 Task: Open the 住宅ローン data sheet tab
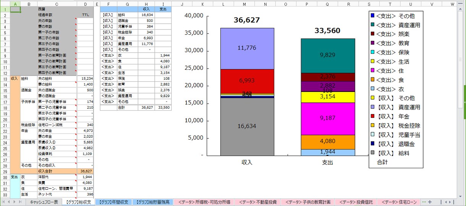tap(399, 202)
